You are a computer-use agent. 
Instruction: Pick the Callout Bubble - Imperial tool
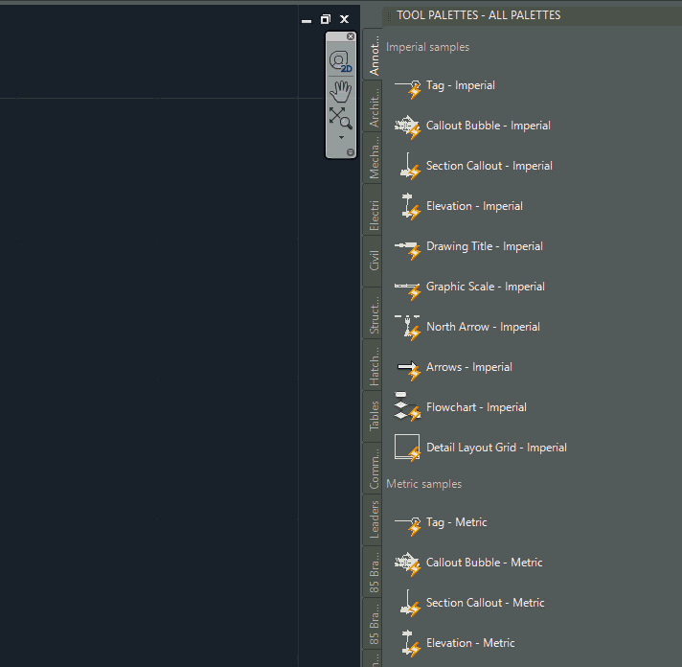(488, 126)
